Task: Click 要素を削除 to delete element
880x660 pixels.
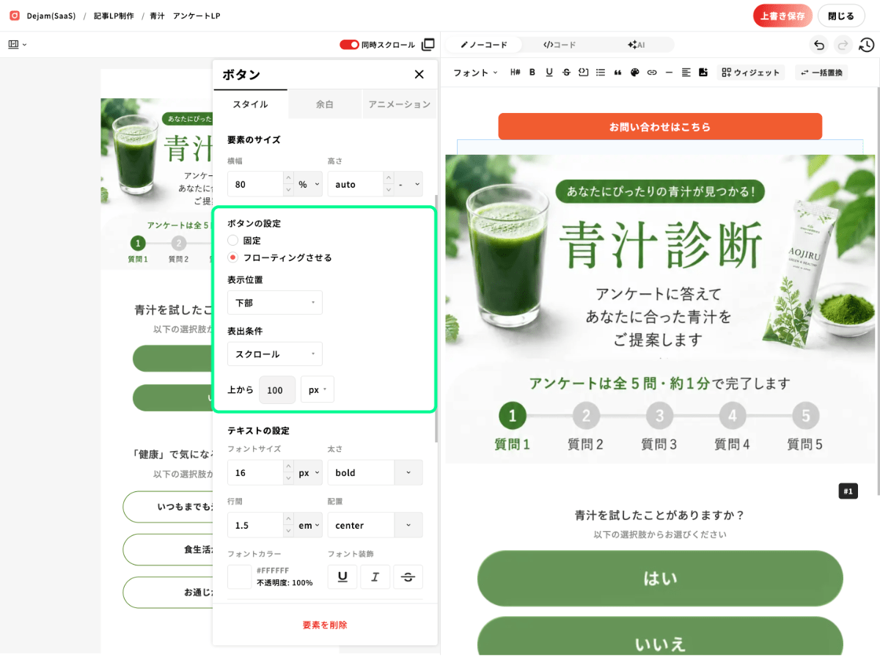Action: 325,625
